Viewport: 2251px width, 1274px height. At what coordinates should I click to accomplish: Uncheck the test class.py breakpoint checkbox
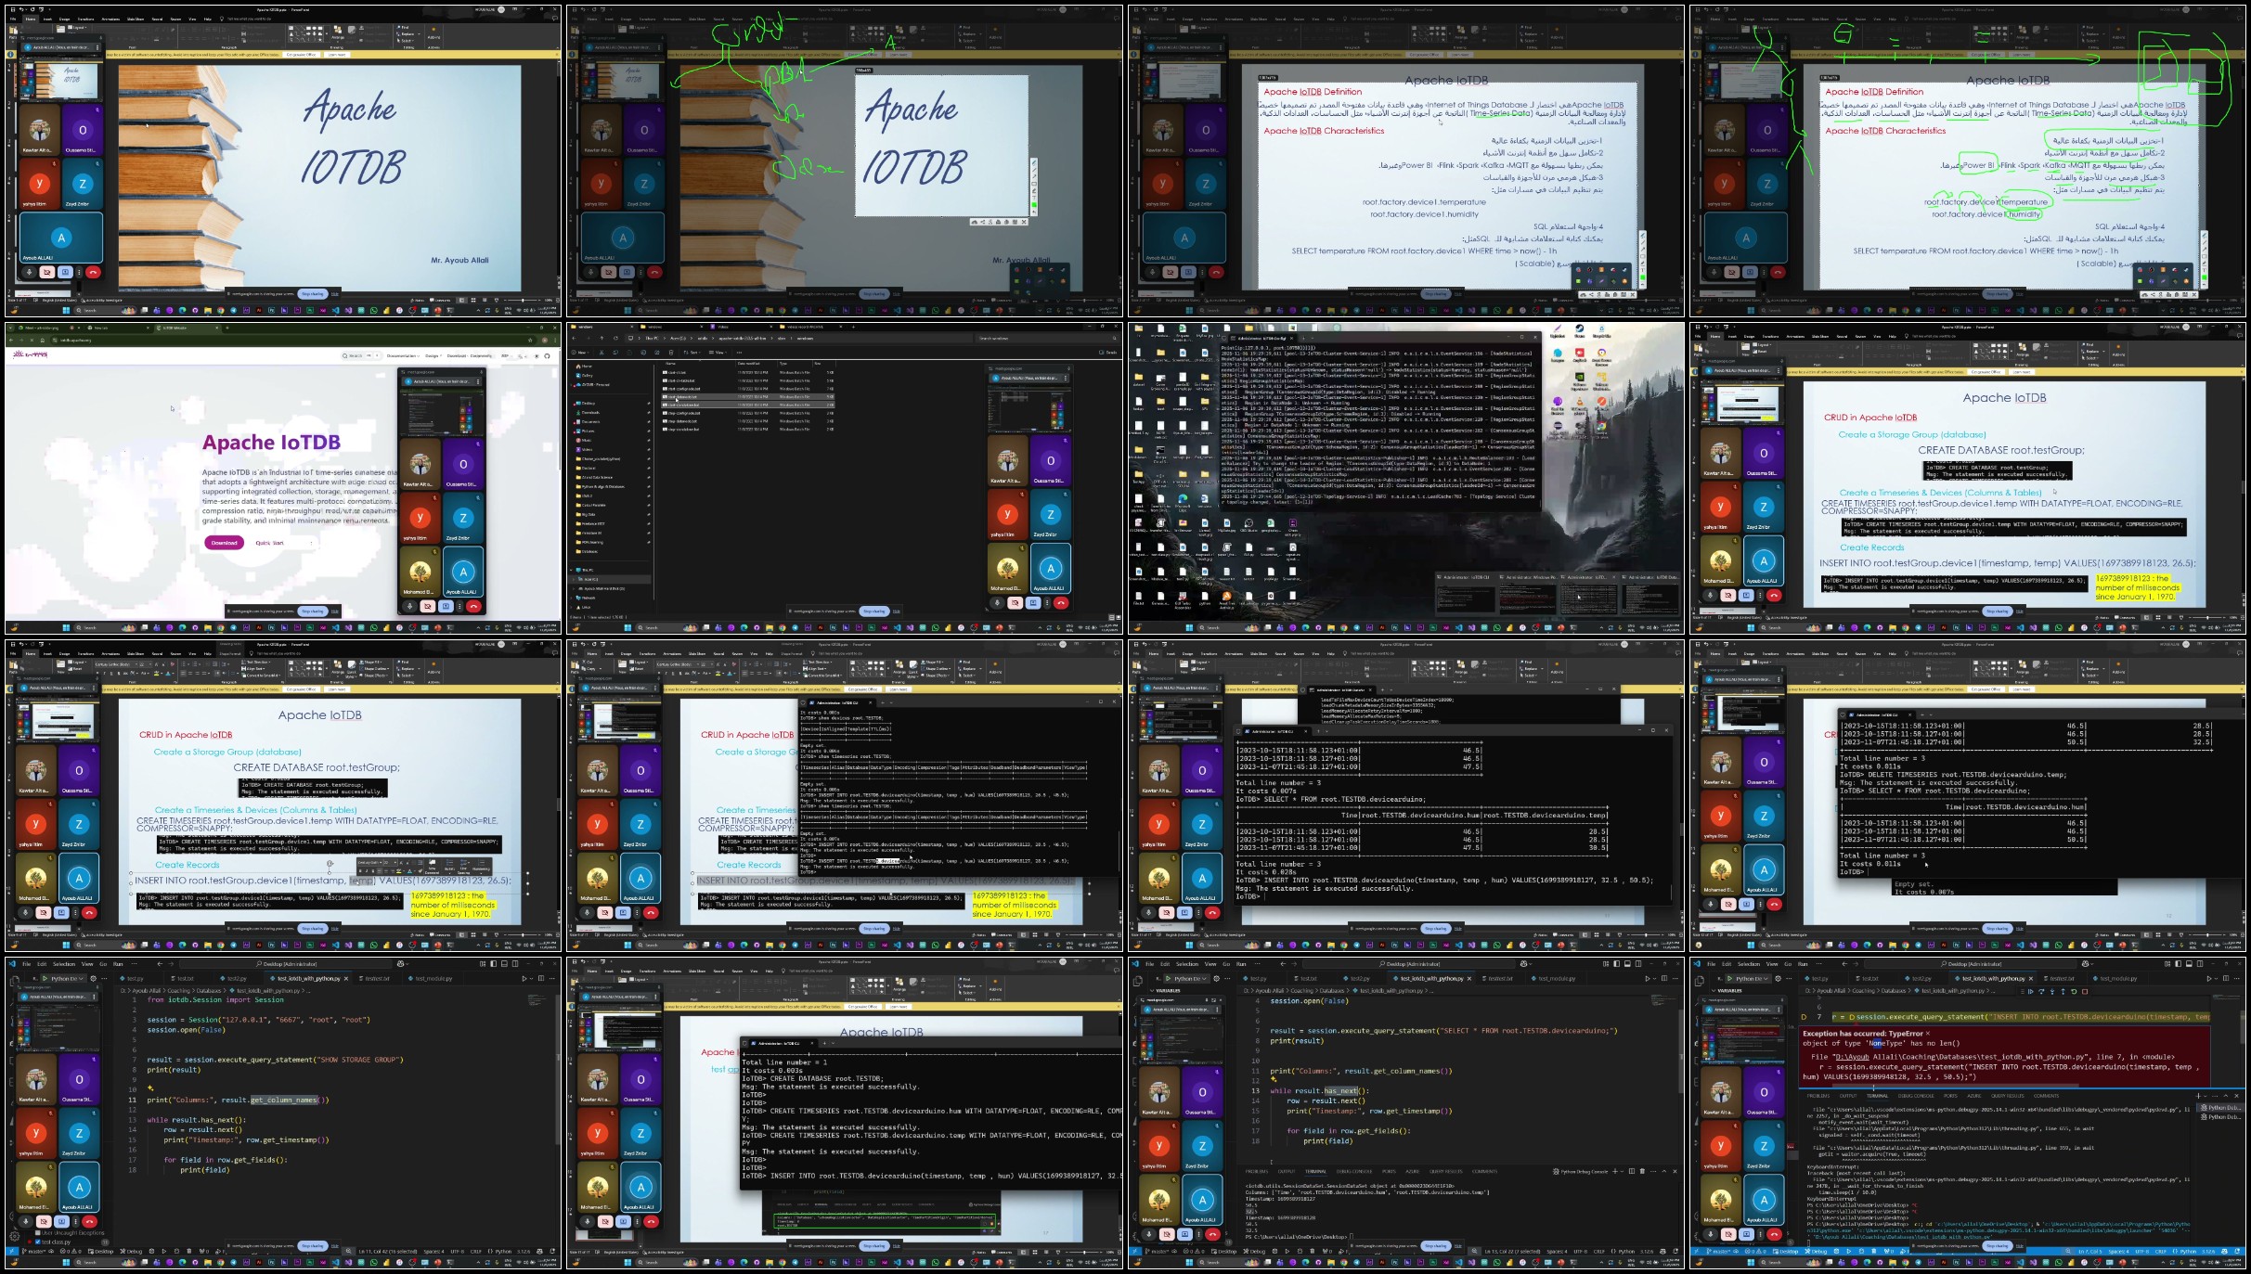click(x=37, y=1242)
